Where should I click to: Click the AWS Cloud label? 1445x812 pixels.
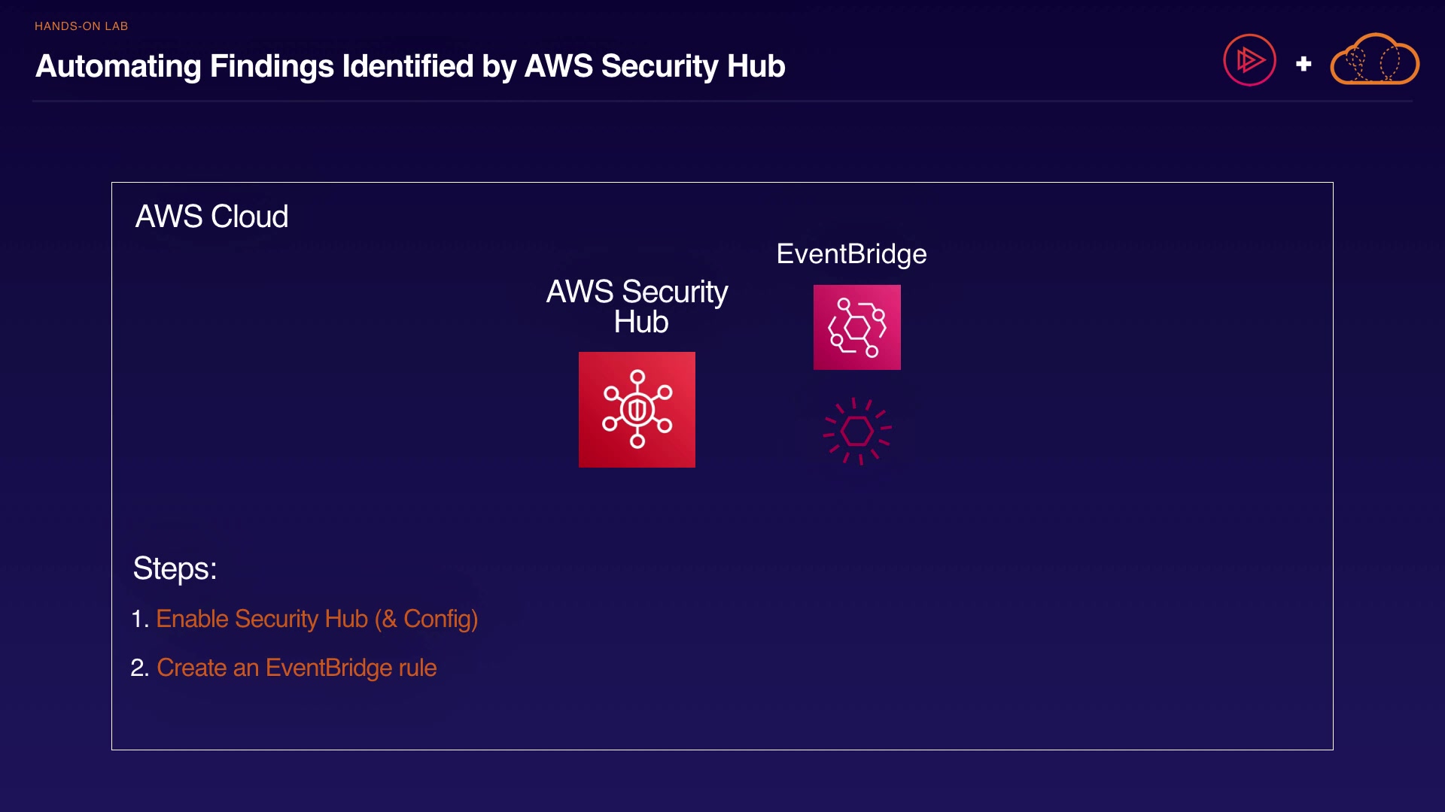(x=211, y=217)
